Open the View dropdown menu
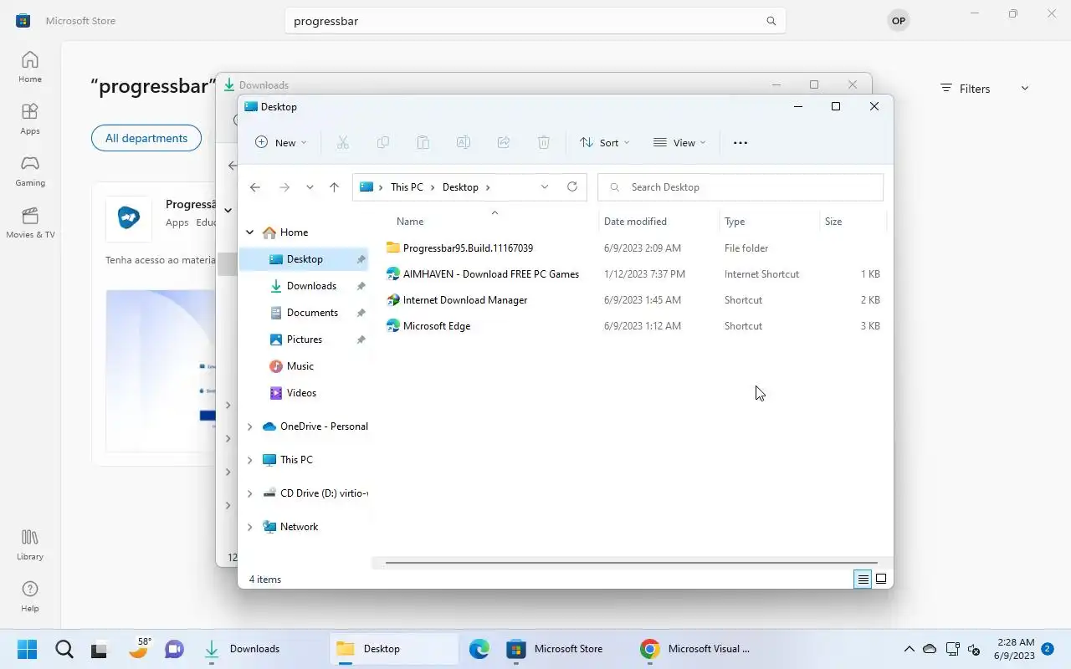The image size is (1071, 669). (x=679, y=143)
